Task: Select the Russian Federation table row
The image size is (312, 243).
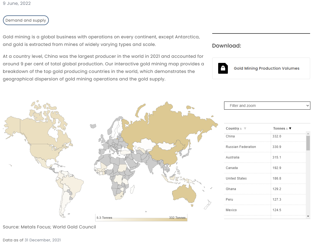Action: (x=265, y=147)
